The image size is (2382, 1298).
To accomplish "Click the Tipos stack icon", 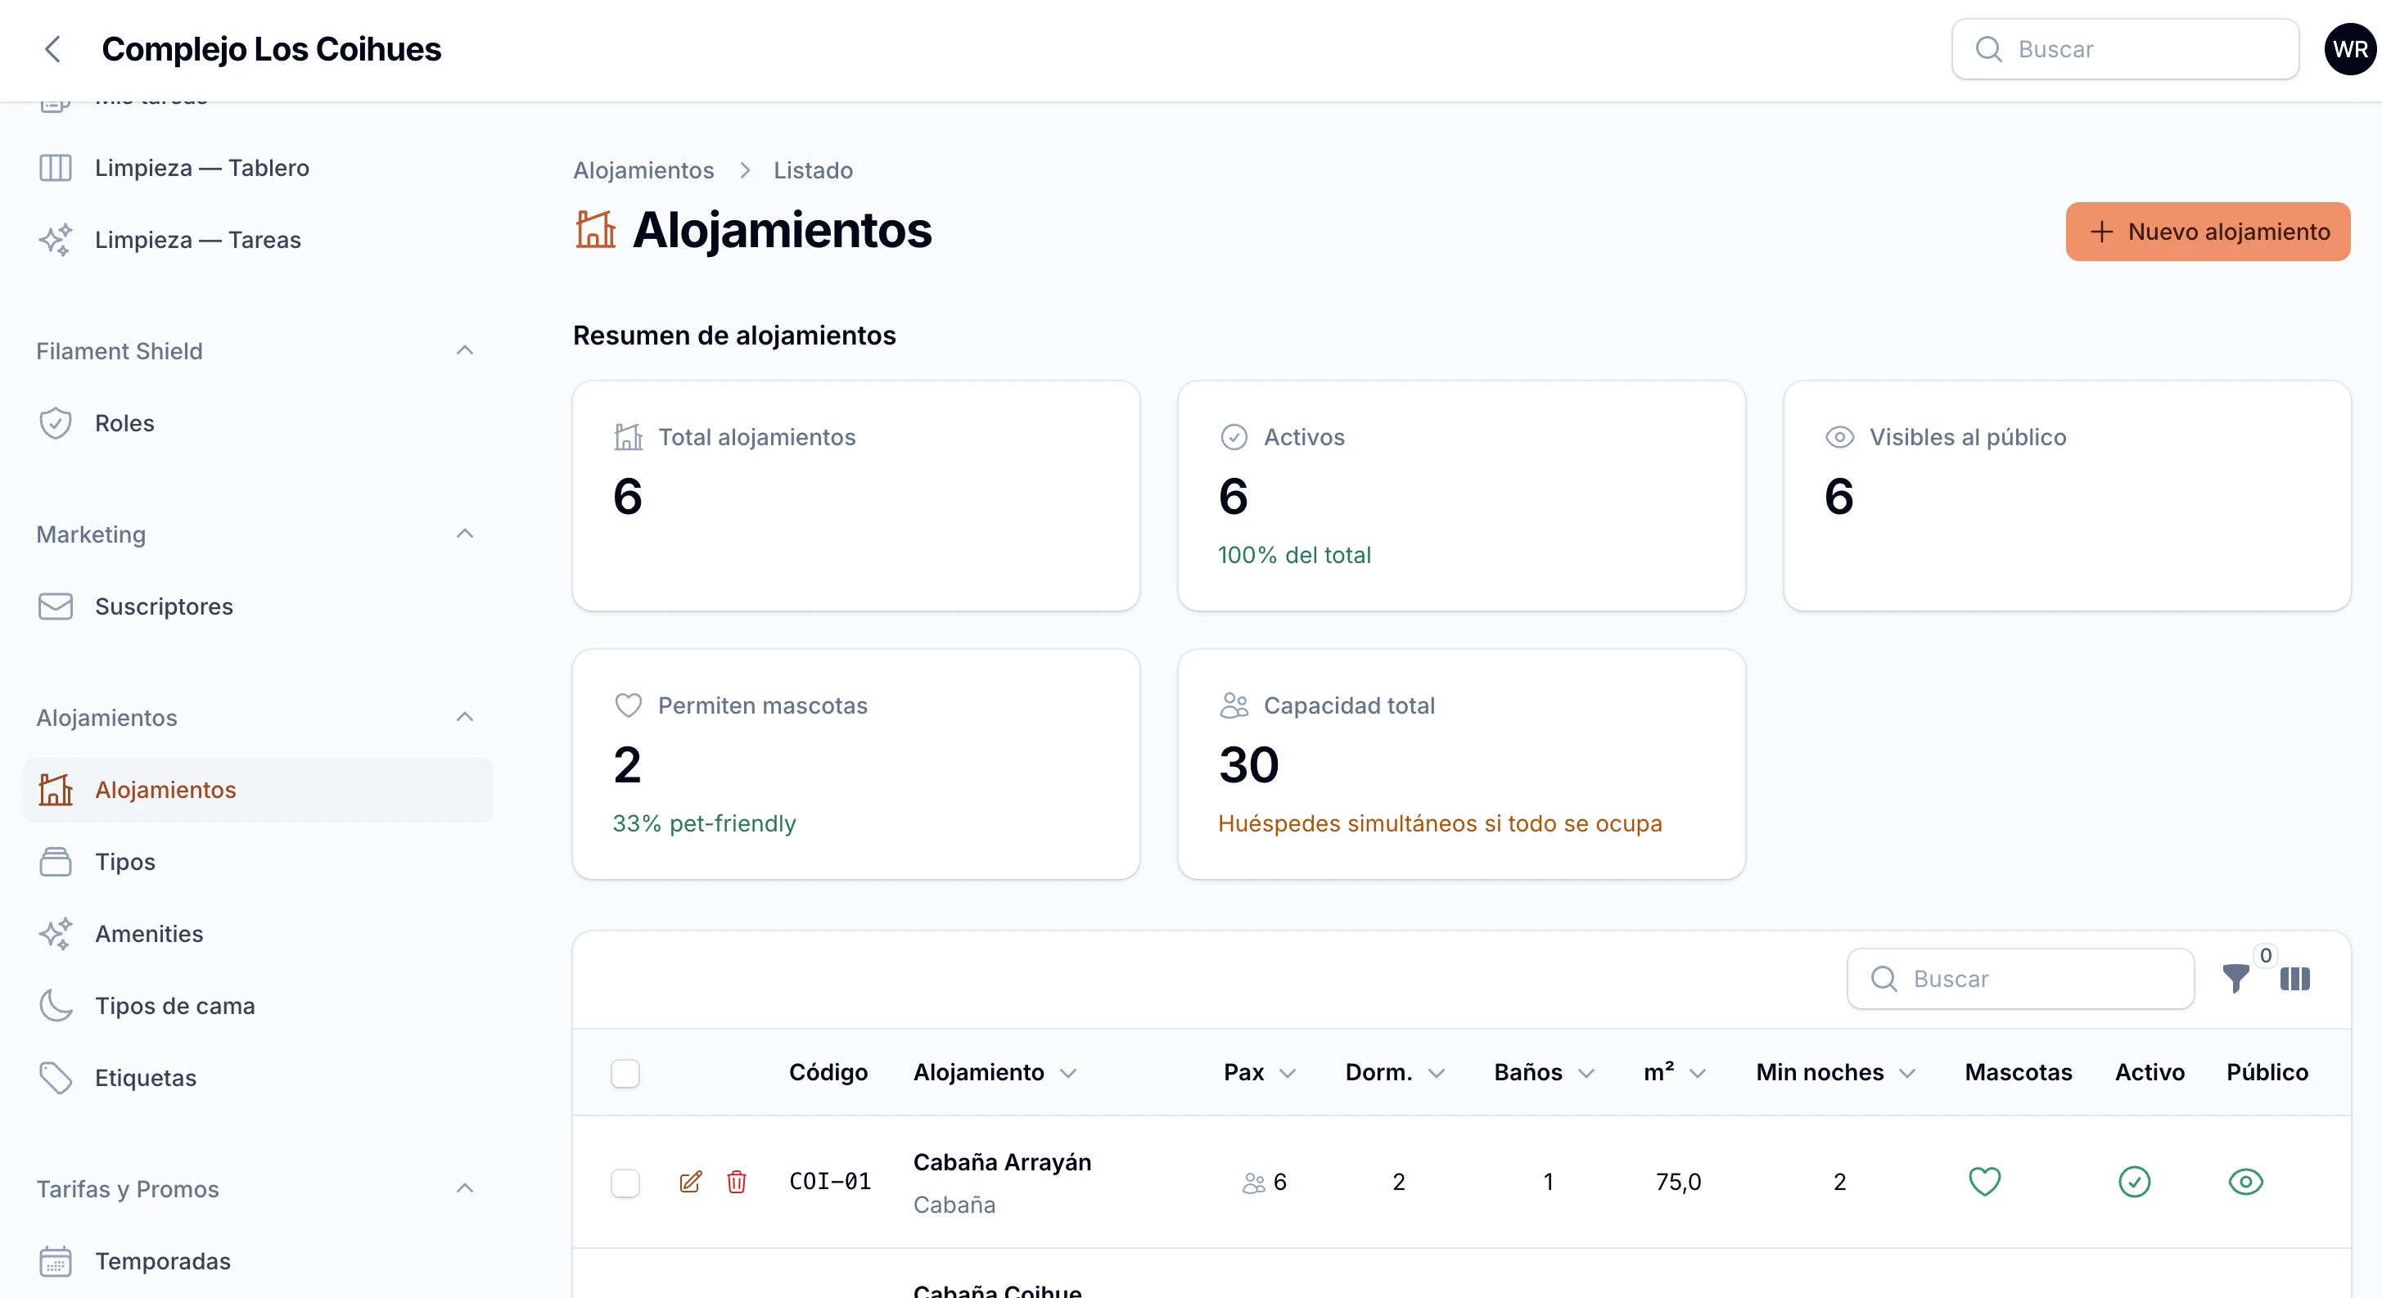I will click(x=56, y=861).
